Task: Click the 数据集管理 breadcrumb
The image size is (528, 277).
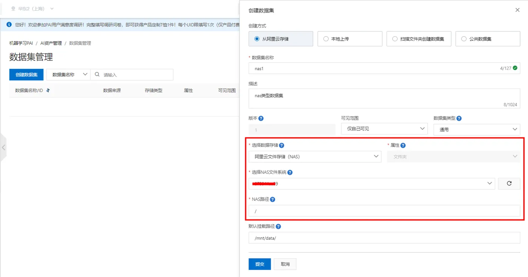Action: coord(80,43)
